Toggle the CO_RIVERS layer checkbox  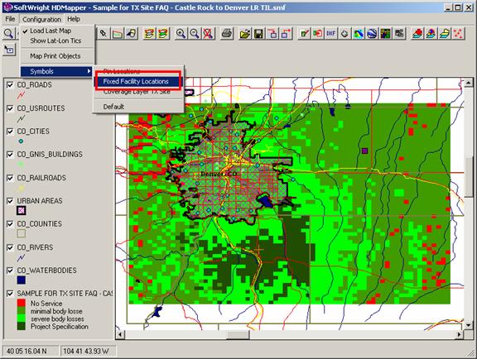tap(10, 247)
